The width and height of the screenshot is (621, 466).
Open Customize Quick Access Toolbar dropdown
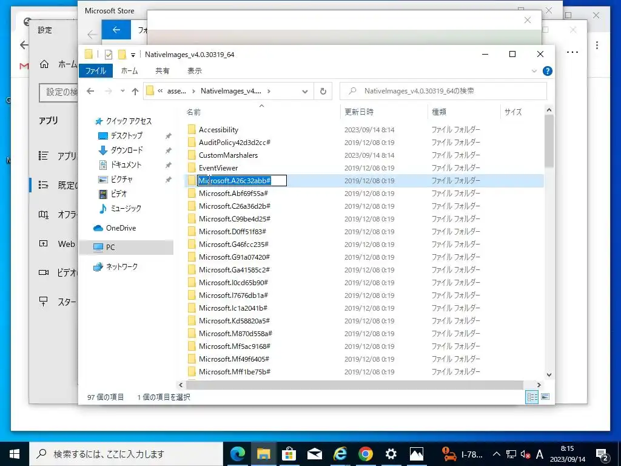[133, 55]
